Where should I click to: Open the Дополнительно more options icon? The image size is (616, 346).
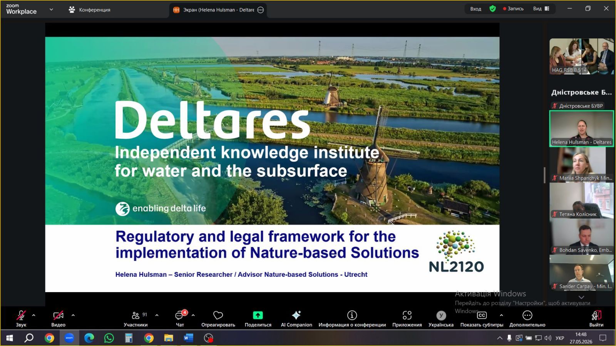tap(527, 315)
